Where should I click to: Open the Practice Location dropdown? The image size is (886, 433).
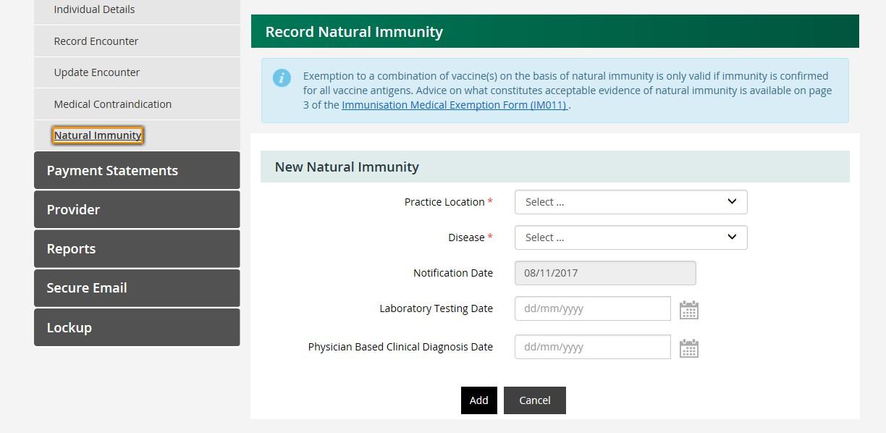pyautogui.click(x=630, y=201)
